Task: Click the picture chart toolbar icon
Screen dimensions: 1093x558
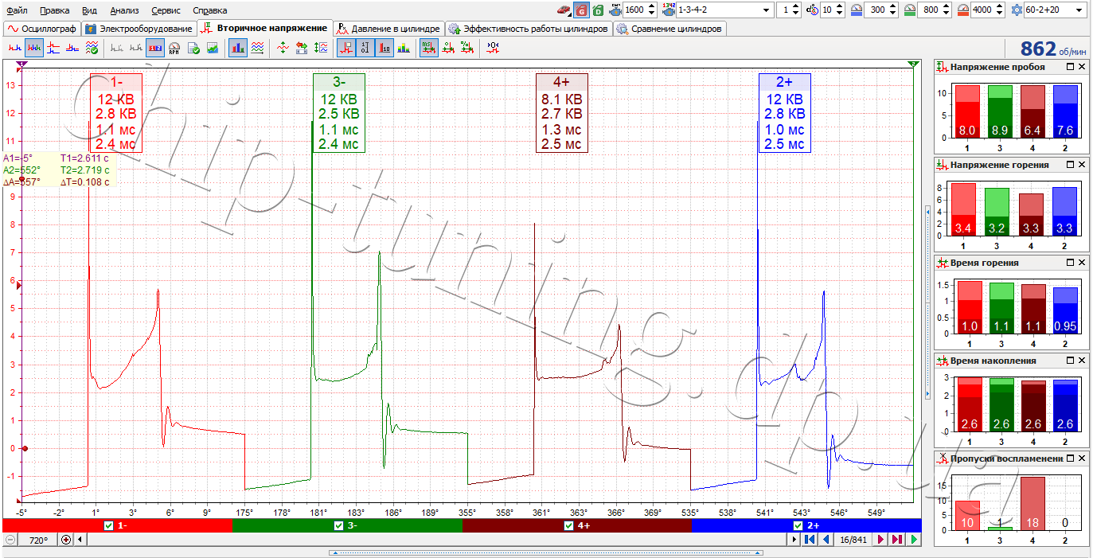Action: [x=213, y=48]
